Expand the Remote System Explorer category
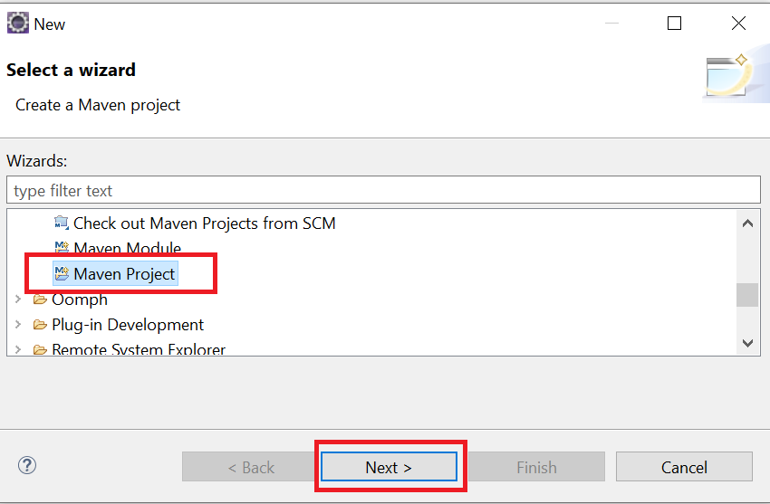 [18, 349]
